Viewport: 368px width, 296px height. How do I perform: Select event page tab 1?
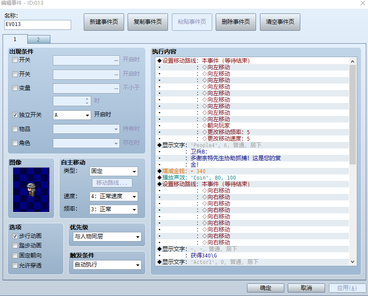click(15, 39)
